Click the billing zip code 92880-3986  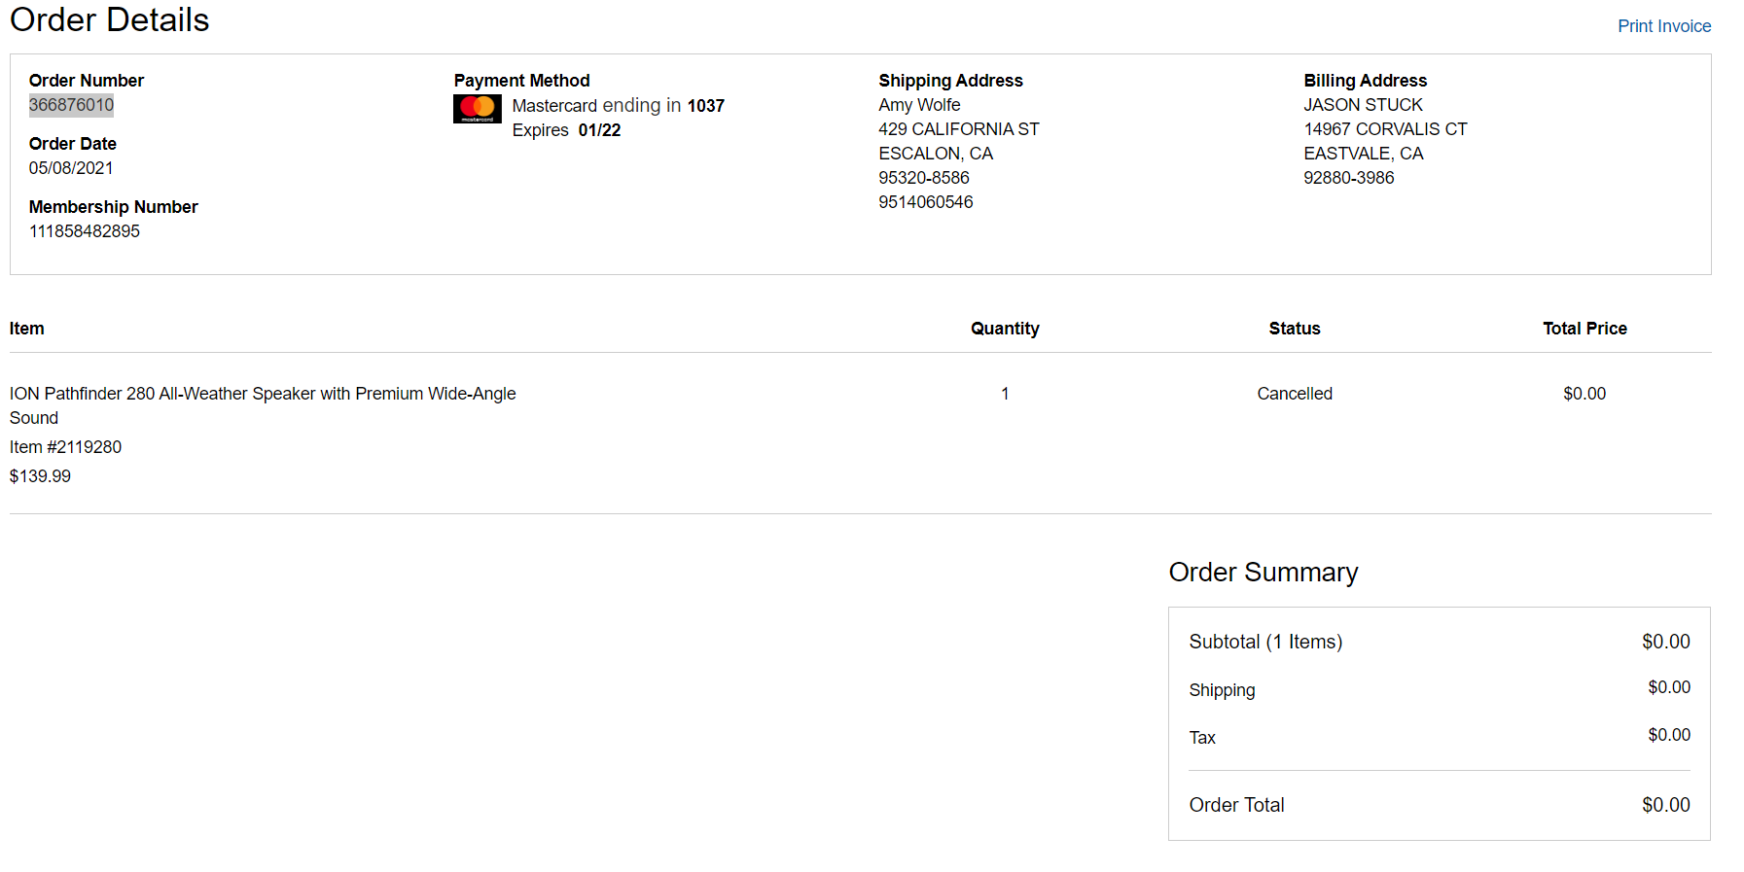pos(1349,178)
